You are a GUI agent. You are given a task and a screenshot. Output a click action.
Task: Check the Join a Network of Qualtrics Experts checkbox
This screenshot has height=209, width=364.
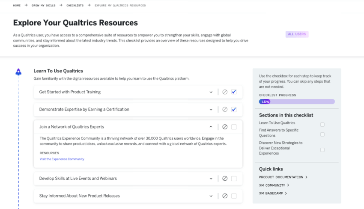pos(234,127)
